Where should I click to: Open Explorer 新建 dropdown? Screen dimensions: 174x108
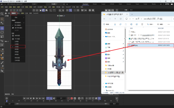click(107, 24)
